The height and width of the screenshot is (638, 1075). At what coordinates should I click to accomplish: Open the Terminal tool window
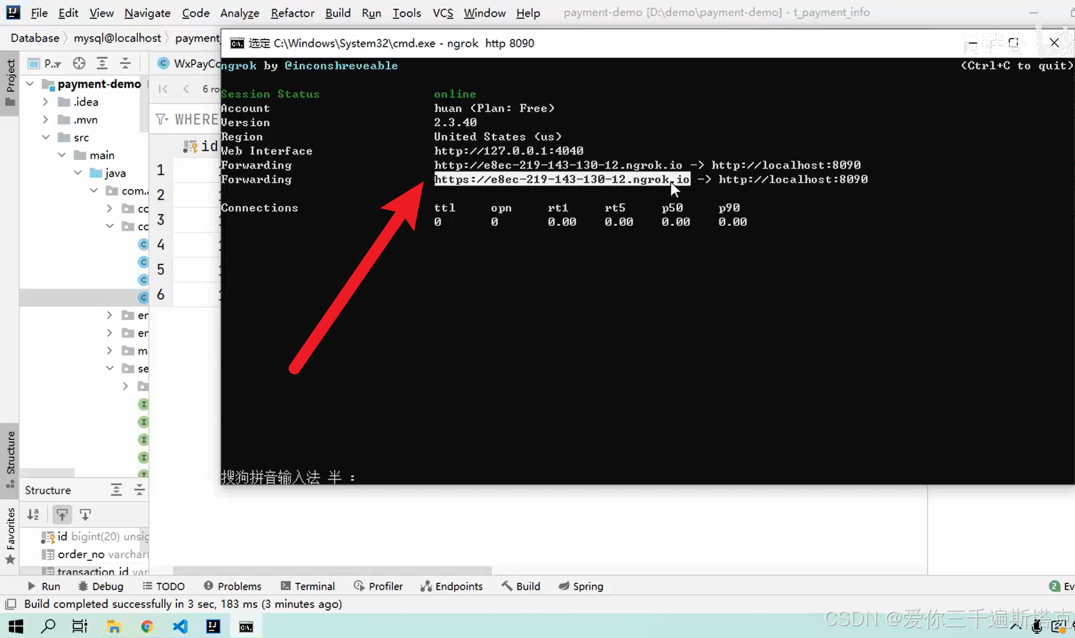pos(308,586)
